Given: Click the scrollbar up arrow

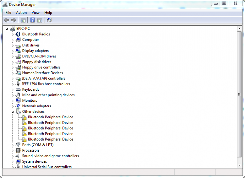Looking at the screenshot, I should click(239, 29).
